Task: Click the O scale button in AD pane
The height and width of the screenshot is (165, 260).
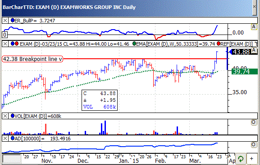Action: (254, 145)
